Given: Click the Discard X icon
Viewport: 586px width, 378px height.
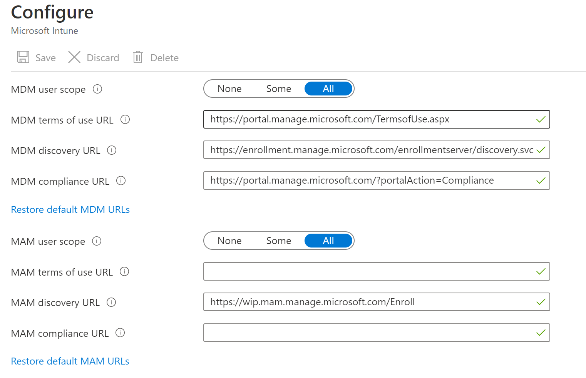Looking at the screenshot, I should pos(74,57).
